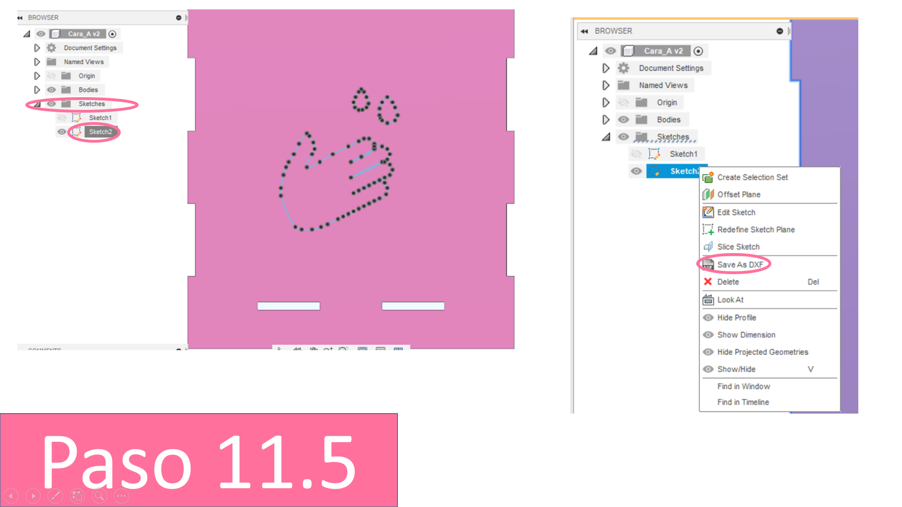The height and width of the screenshot is (507, 902).
Task: Click Sketch2 sketch icon in left browser
Action: [x=76, y=132]
